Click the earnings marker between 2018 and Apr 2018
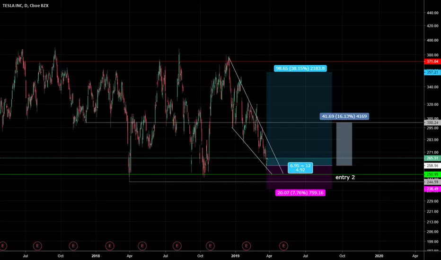 pyautogui.click(x=110, y=246)
